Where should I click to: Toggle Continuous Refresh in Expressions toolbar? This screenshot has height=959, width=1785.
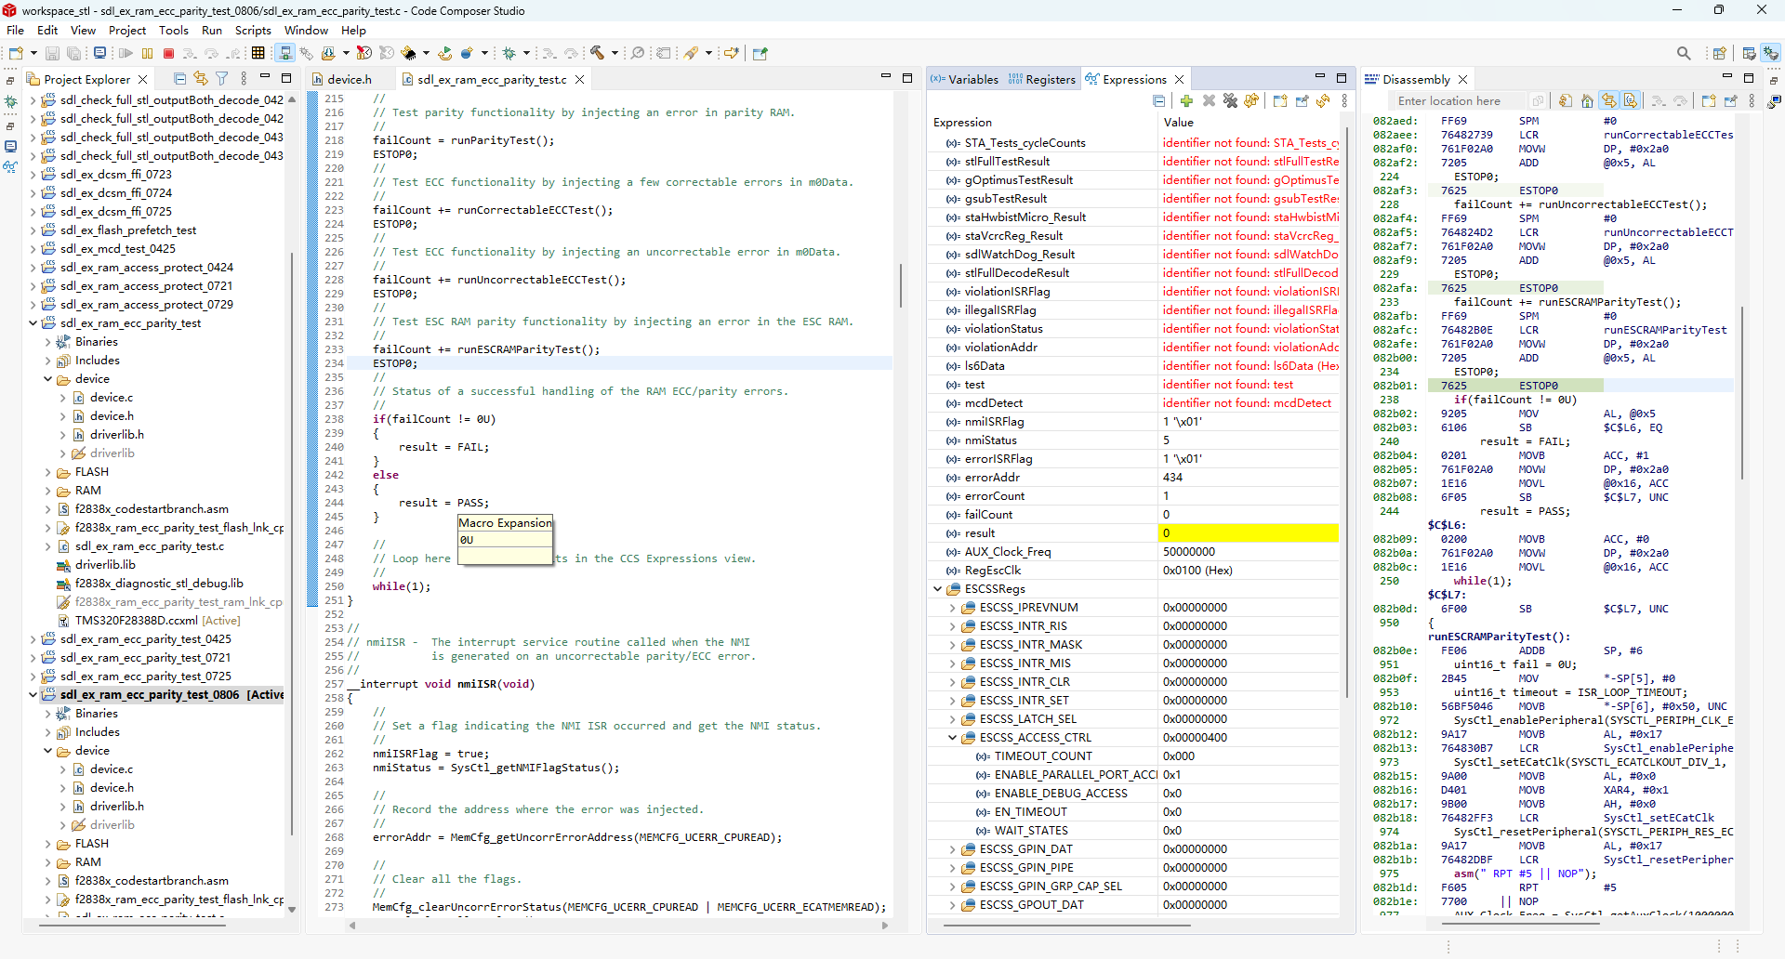tap(1251, 100)
